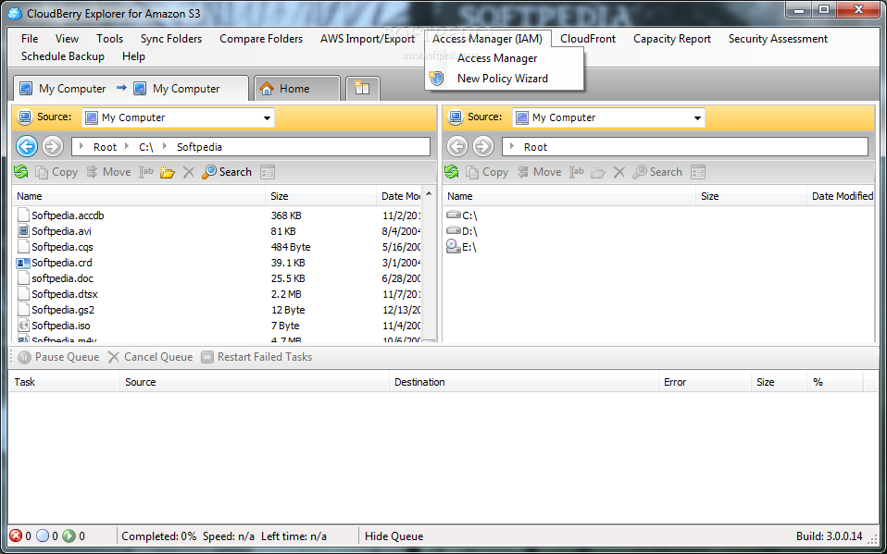Create new folder in left pane

[167, 172]
